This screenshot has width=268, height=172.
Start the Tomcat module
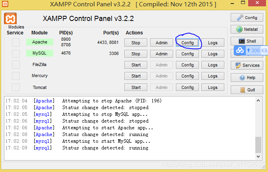click(x=136, y=87)
